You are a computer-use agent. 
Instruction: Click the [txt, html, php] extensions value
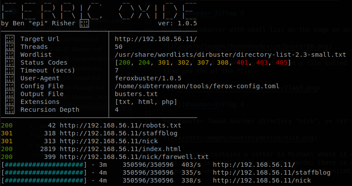(146, 102)
